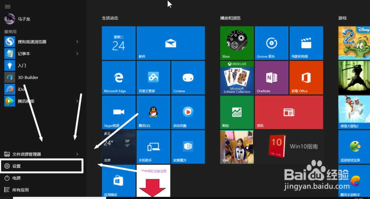
Task: Launch the OneNote tile
Action: pos(272,78)
